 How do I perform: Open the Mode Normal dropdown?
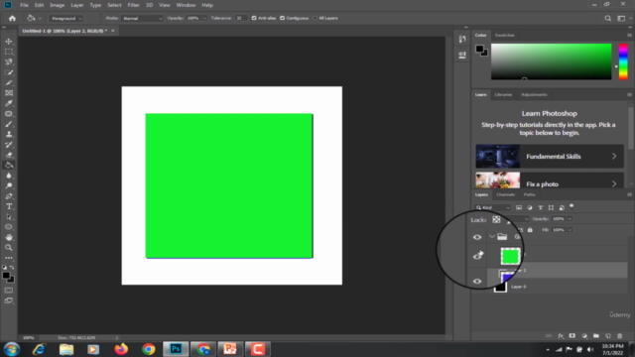pos(142,19)
